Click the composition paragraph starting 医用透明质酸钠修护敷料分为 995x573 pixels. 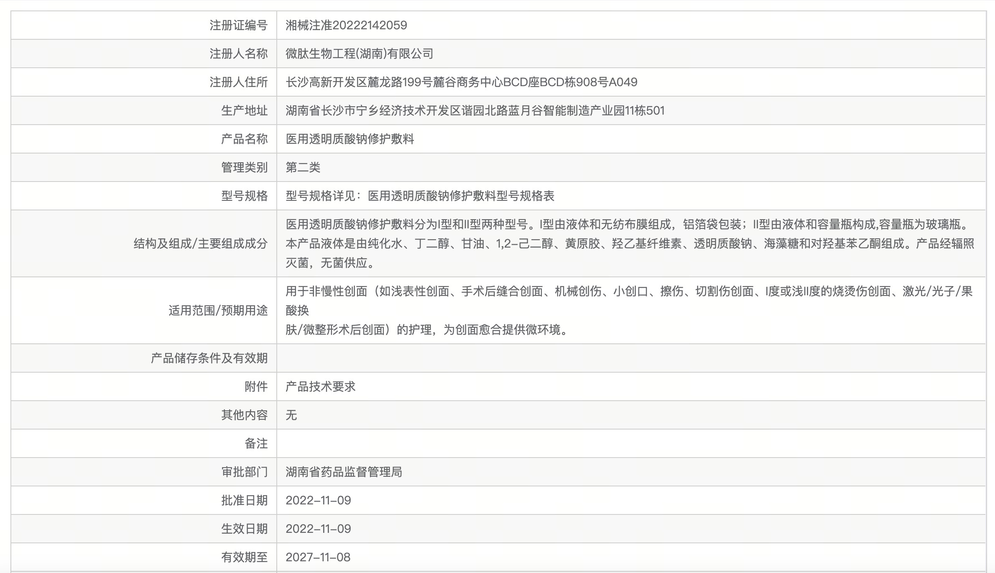[630, 243]
